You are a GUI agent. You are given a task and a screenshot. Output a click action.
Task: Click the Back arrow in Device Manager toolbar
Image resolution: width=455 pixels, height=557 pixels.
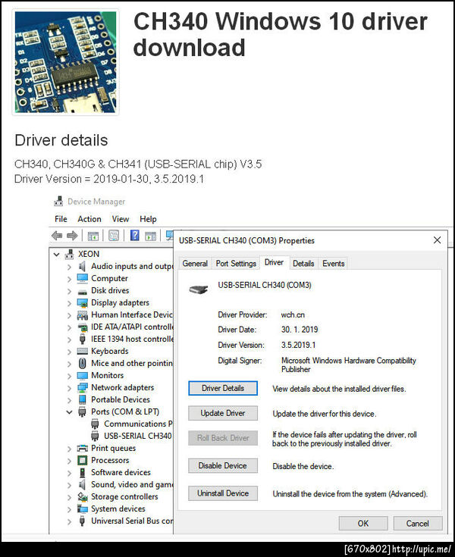pyautogui.click(x=57, y=236)
